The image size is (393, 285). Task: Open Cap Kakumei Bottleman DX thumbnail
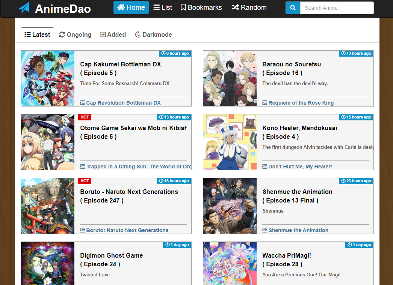[x=48, y=78]
